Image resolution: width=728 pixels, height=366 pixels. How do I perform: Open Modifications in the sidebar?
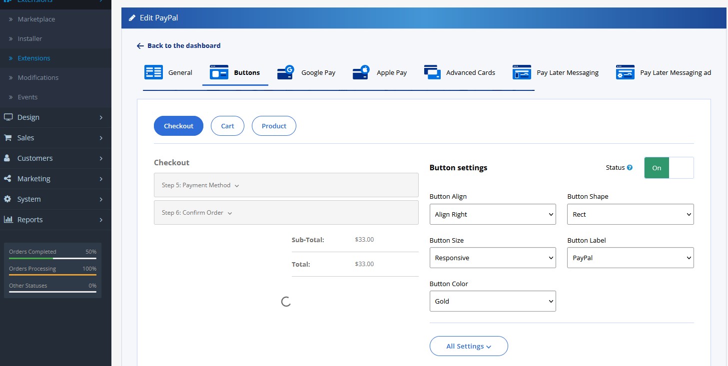pyautogui.click(x=38, y=77)
